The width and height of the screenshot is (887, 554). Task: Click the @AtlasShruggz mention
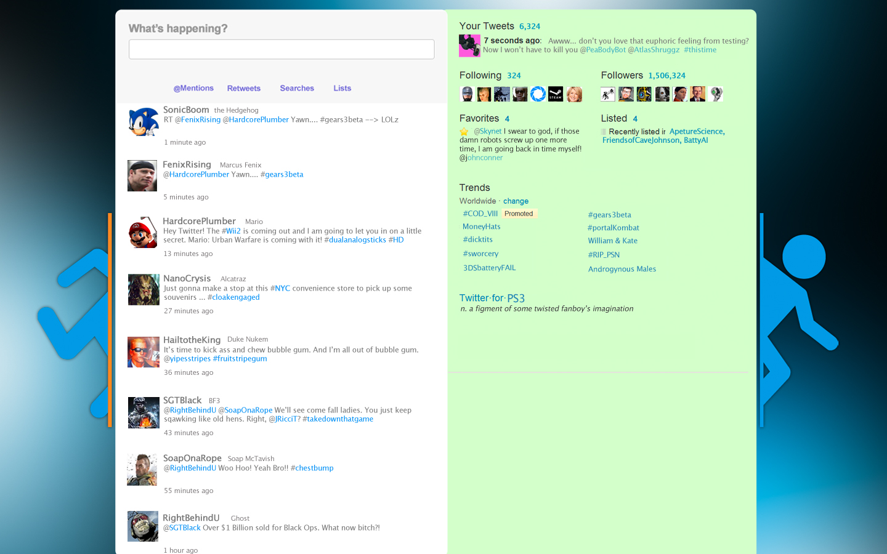[654, 50]
